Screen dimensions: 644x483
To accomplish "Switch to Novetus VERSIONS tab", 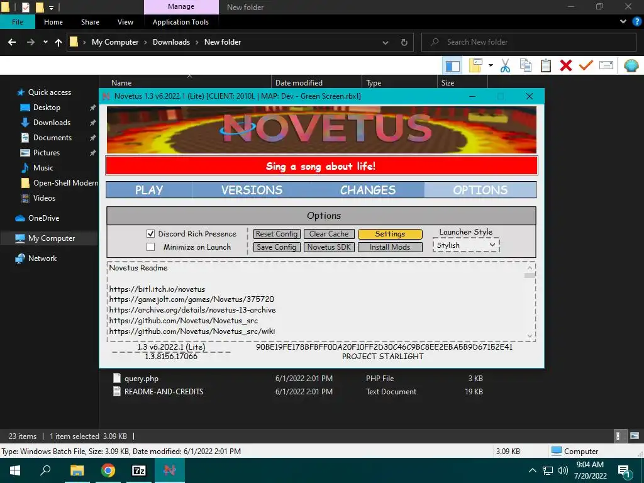I will pyautogui.click(x=252, y=190).
